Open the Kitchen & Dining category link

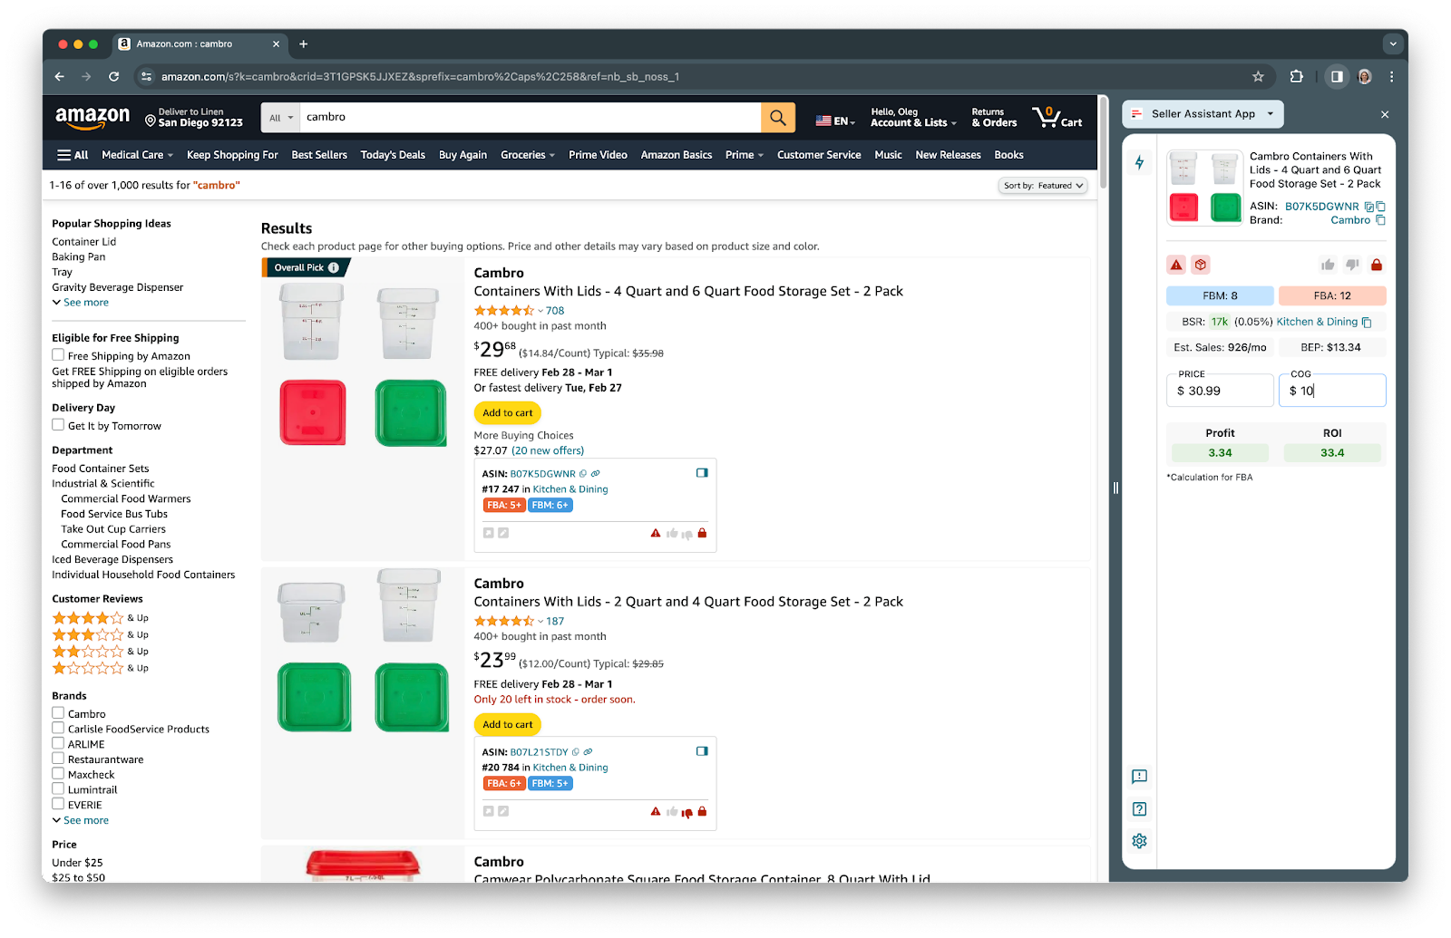(x=570, y=488)
